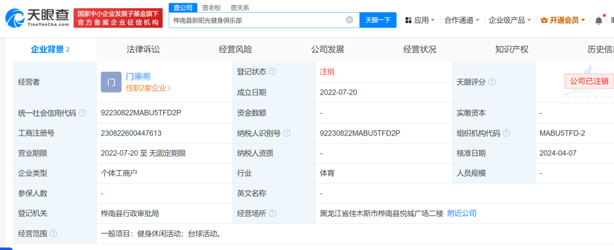Click the 2022-07-20 至 无固定期限 term value
Viewport: 614px width, 250px height.
click(x=143, y=153)
